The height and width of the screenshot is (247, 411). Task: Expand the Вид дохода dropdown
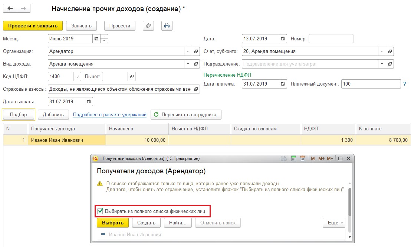[188, 64]
